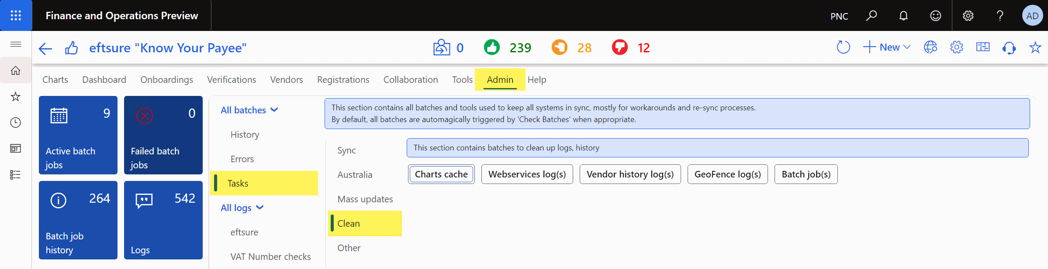The height and width of the screenshot is (269, 1048).
Task: Click the Batch job(s) button
Action: coord(806,174)
